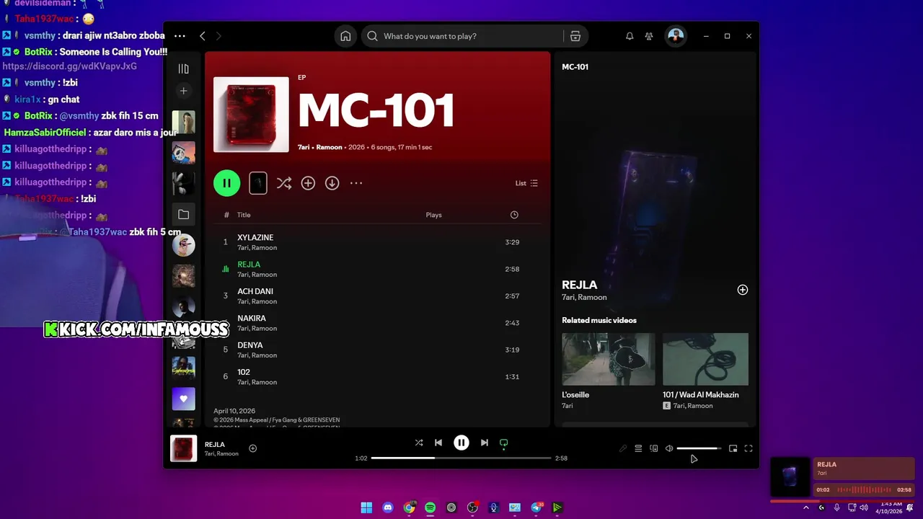Screen dimensions: 923x519
Task: Seek in the REJLA overlay widget waveform
Action: point(864,489)
